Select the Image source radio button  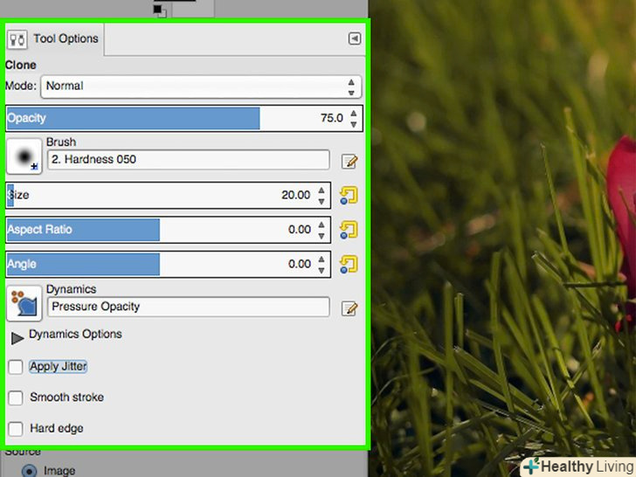(x=29, y=471)
